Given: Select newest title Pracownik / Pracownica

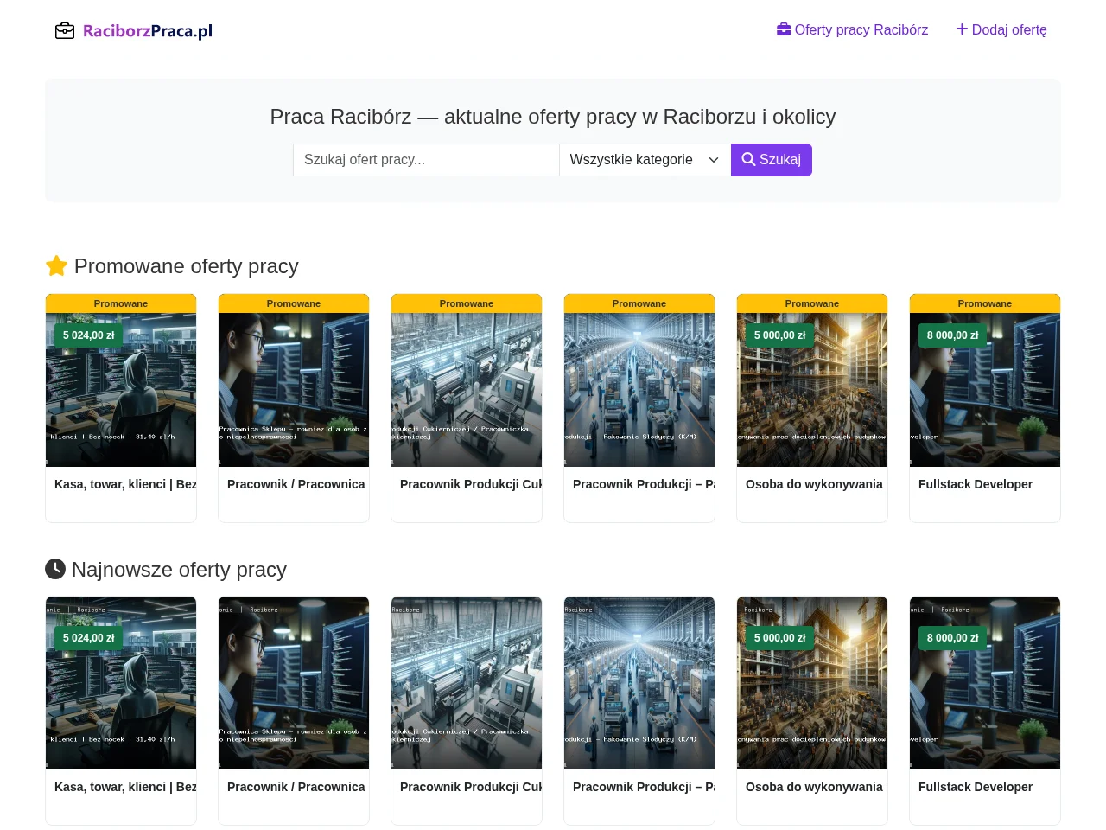Looking at the screenshot, I should 296,787.
